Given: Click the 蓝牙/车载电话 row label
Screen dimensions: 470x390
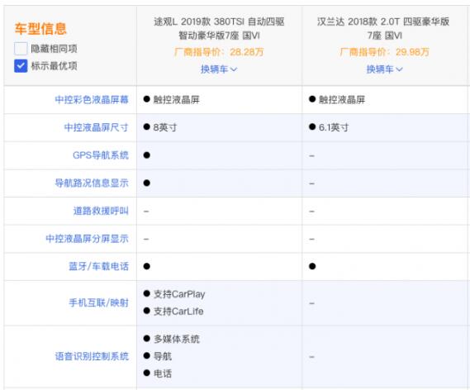Looking at the screenshot, I should [x=99, y=266].
